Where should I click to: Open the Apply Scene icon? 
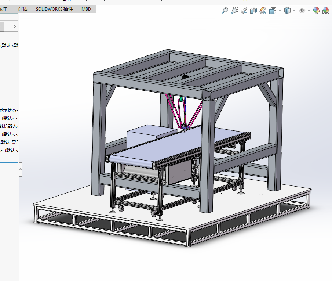coord(326,11)
